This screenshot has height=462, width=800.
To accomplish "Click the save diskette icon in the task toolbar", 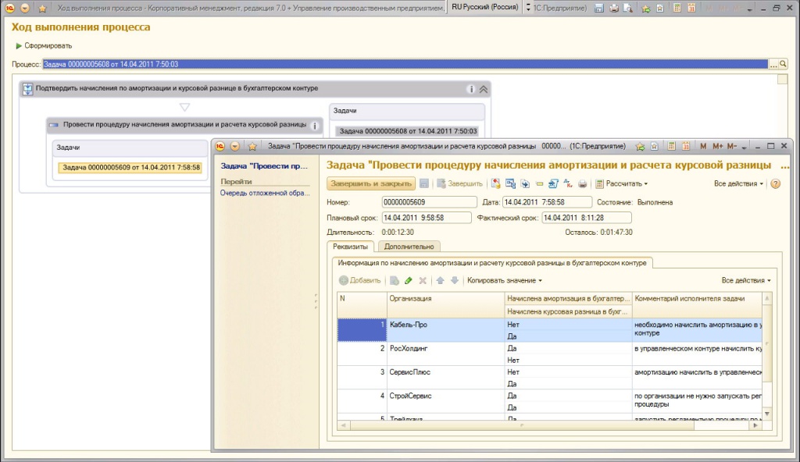I will click(x=424, y=183).
